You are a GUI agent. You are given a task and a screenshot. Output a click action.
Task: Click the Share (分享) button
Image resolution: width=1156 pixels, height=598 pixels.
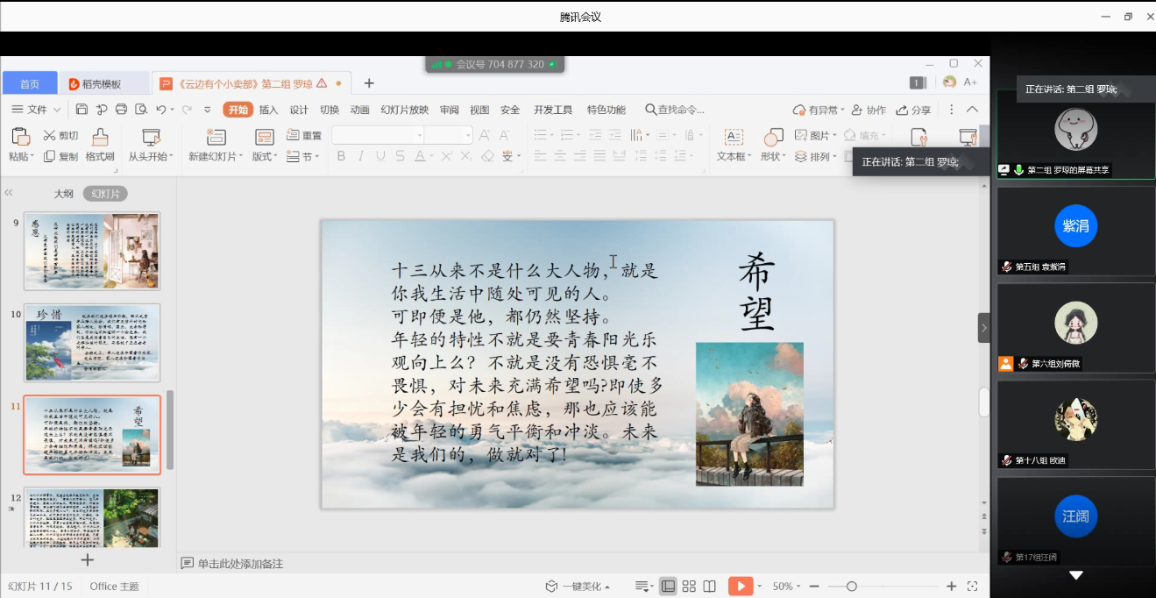914,110
